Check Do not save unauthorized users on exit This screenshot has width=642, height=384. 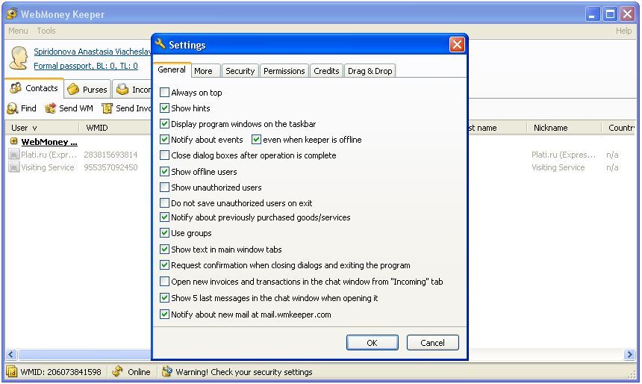coord(164,203)
